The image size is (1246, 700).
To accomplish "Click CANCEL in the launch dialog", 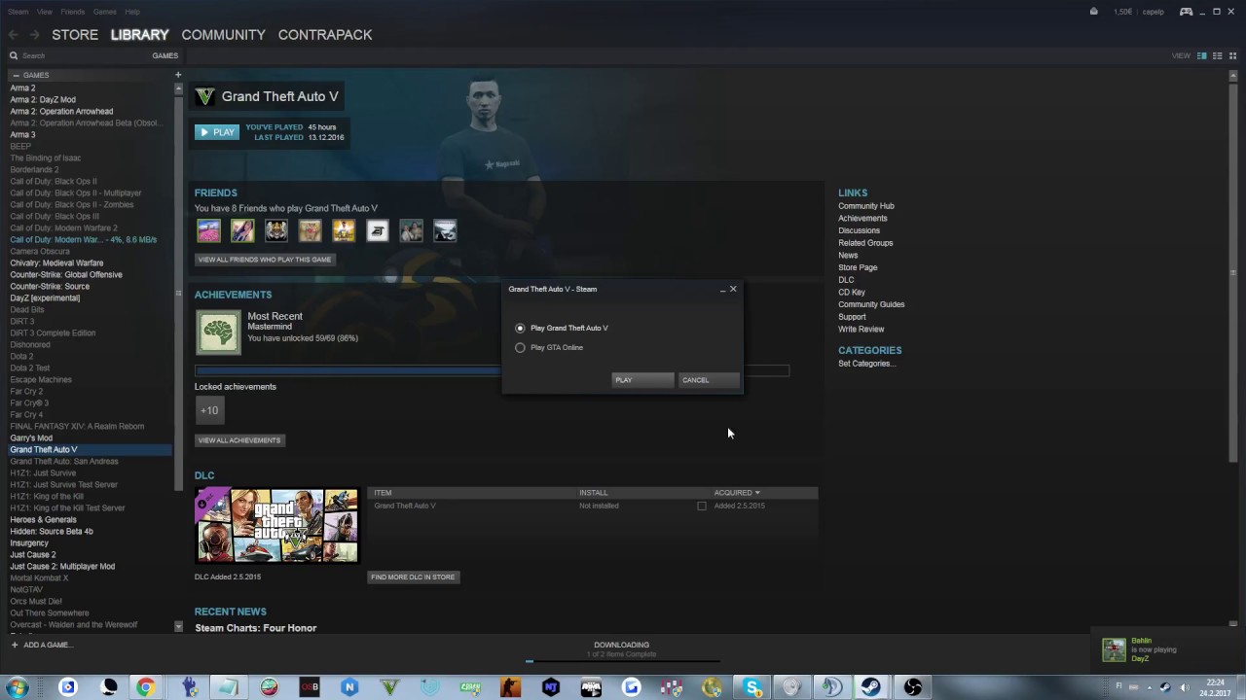I will (709, 380).
